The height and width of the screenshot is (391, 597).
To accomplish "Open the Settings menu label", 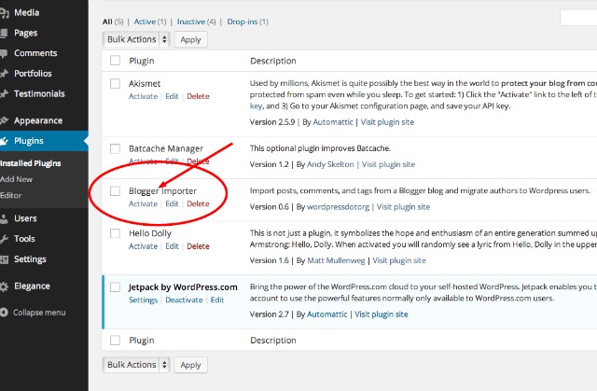I will point(30,259).
